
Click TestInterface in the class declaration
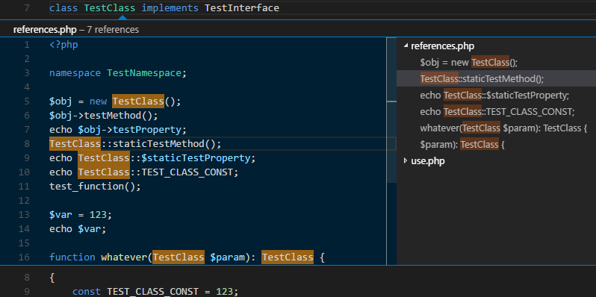[x=242, y=7]
